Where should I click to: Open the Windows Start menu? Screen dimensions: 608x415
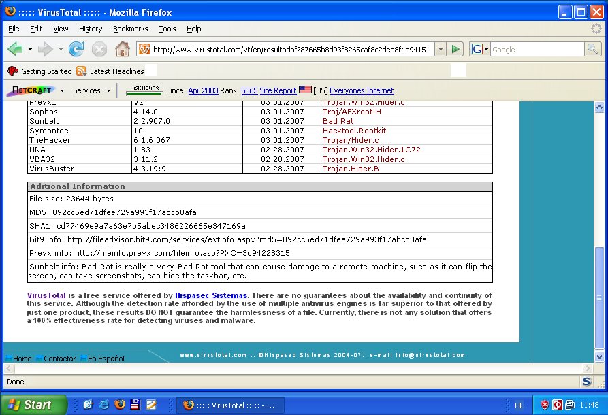33,405
